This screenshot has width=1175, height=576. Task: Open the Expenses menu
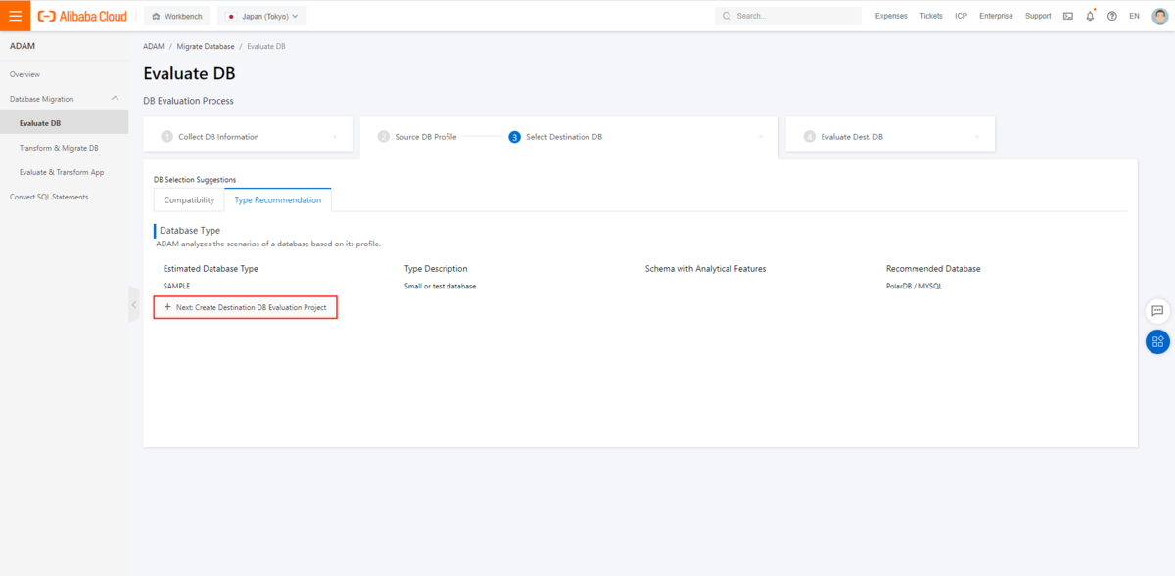point(891,16)
